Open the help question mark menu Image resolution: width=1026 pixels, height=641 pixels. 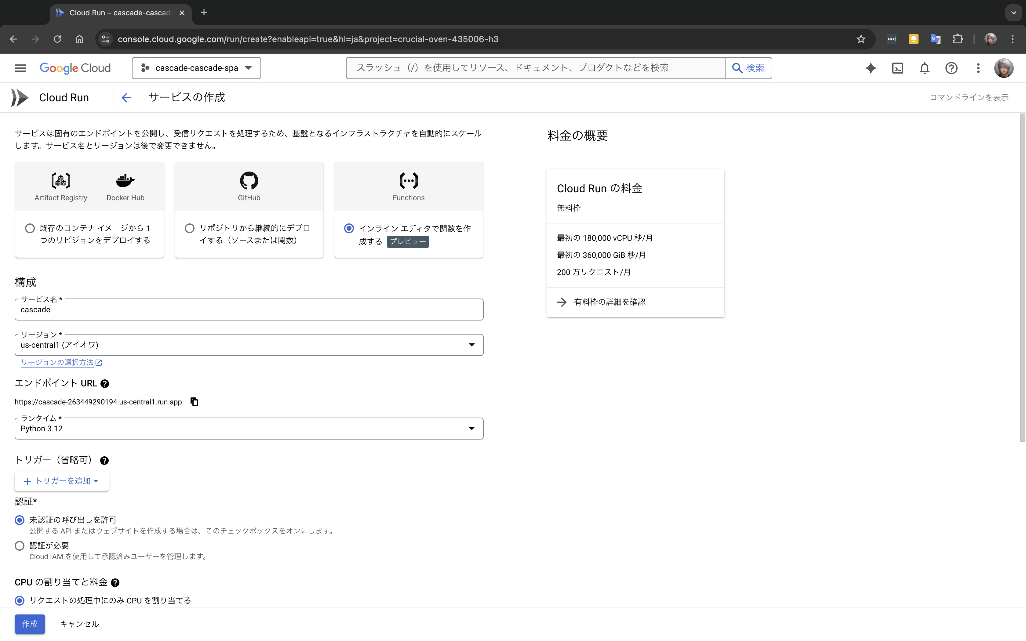coord(951,68)
